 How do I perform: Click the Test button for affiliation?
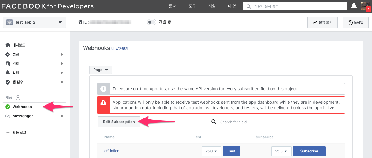point(232,151)
